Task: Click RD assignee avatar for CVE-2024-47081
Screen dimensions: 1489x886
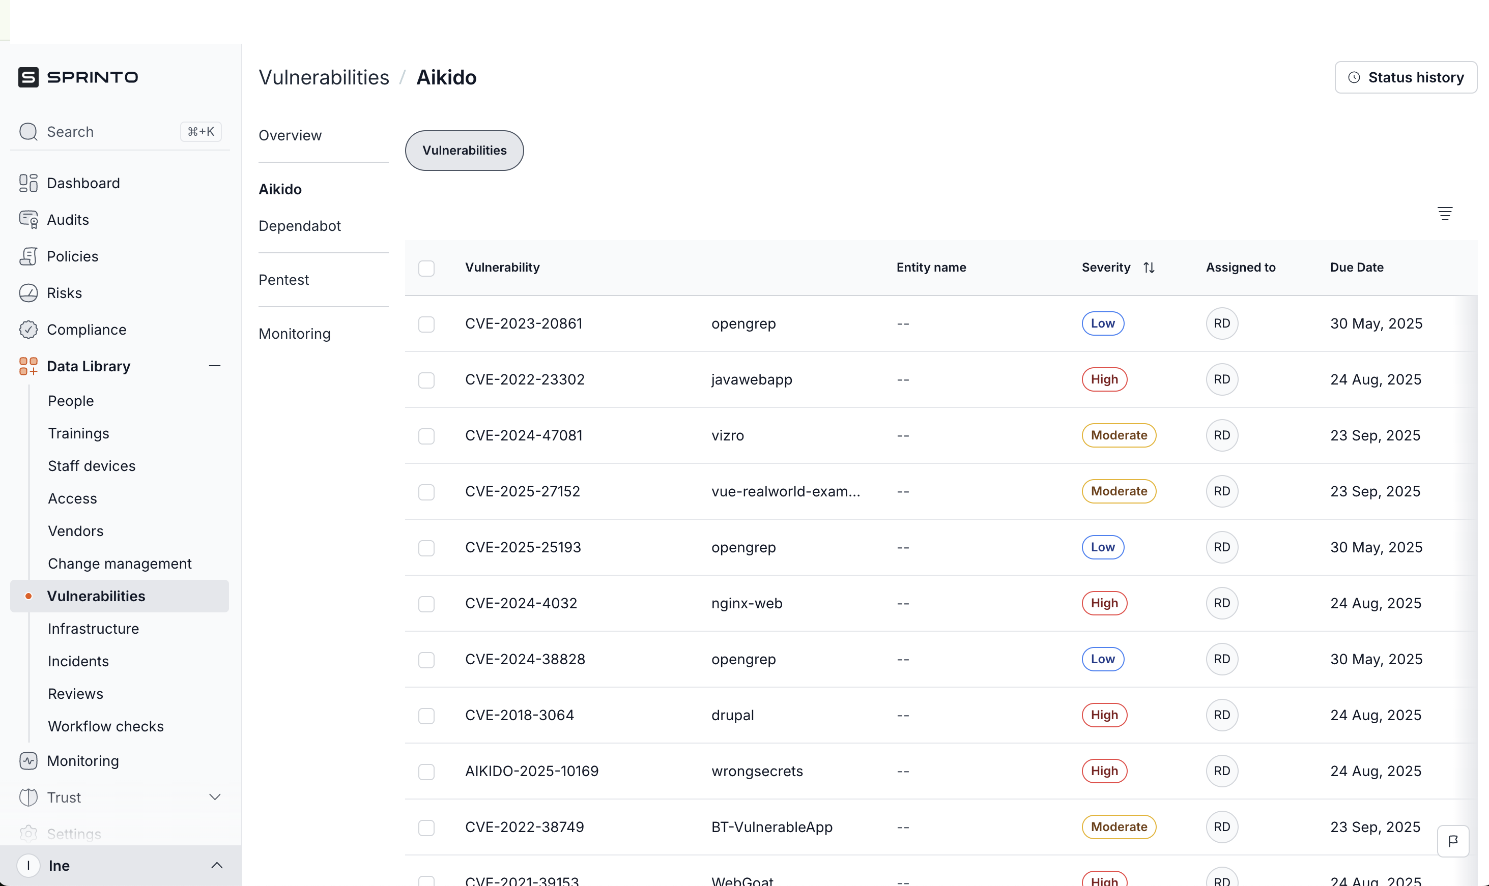Action: point(1221,435)
